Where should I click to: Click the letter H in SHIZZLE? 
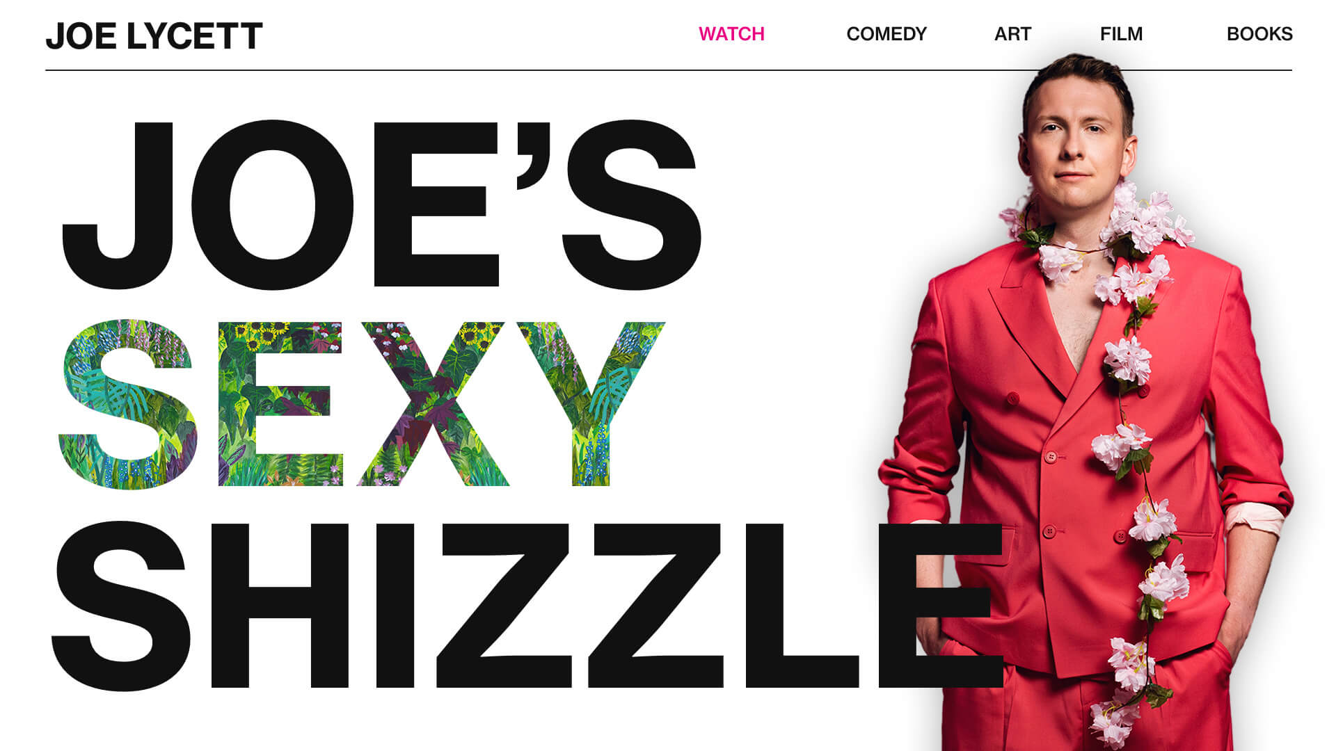point(278,605)
